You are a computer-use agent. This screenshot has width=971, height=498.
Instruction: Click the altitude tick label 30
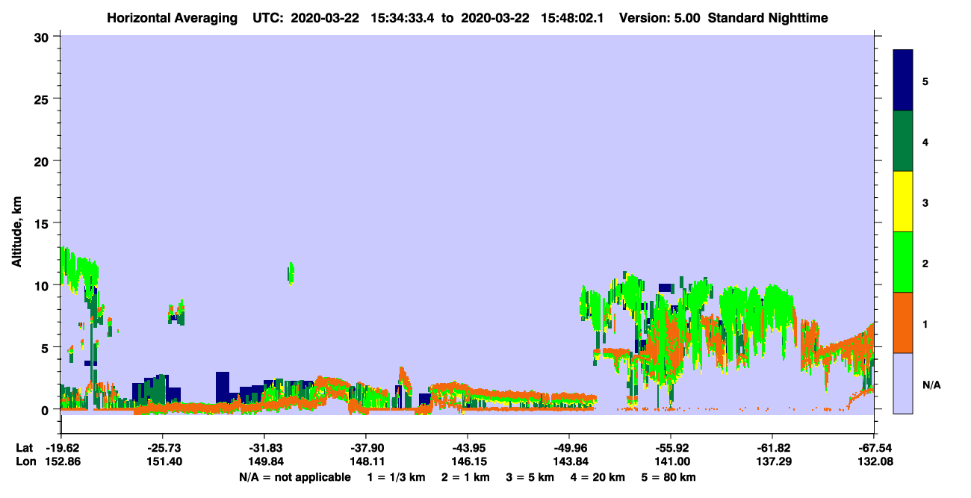43,37
